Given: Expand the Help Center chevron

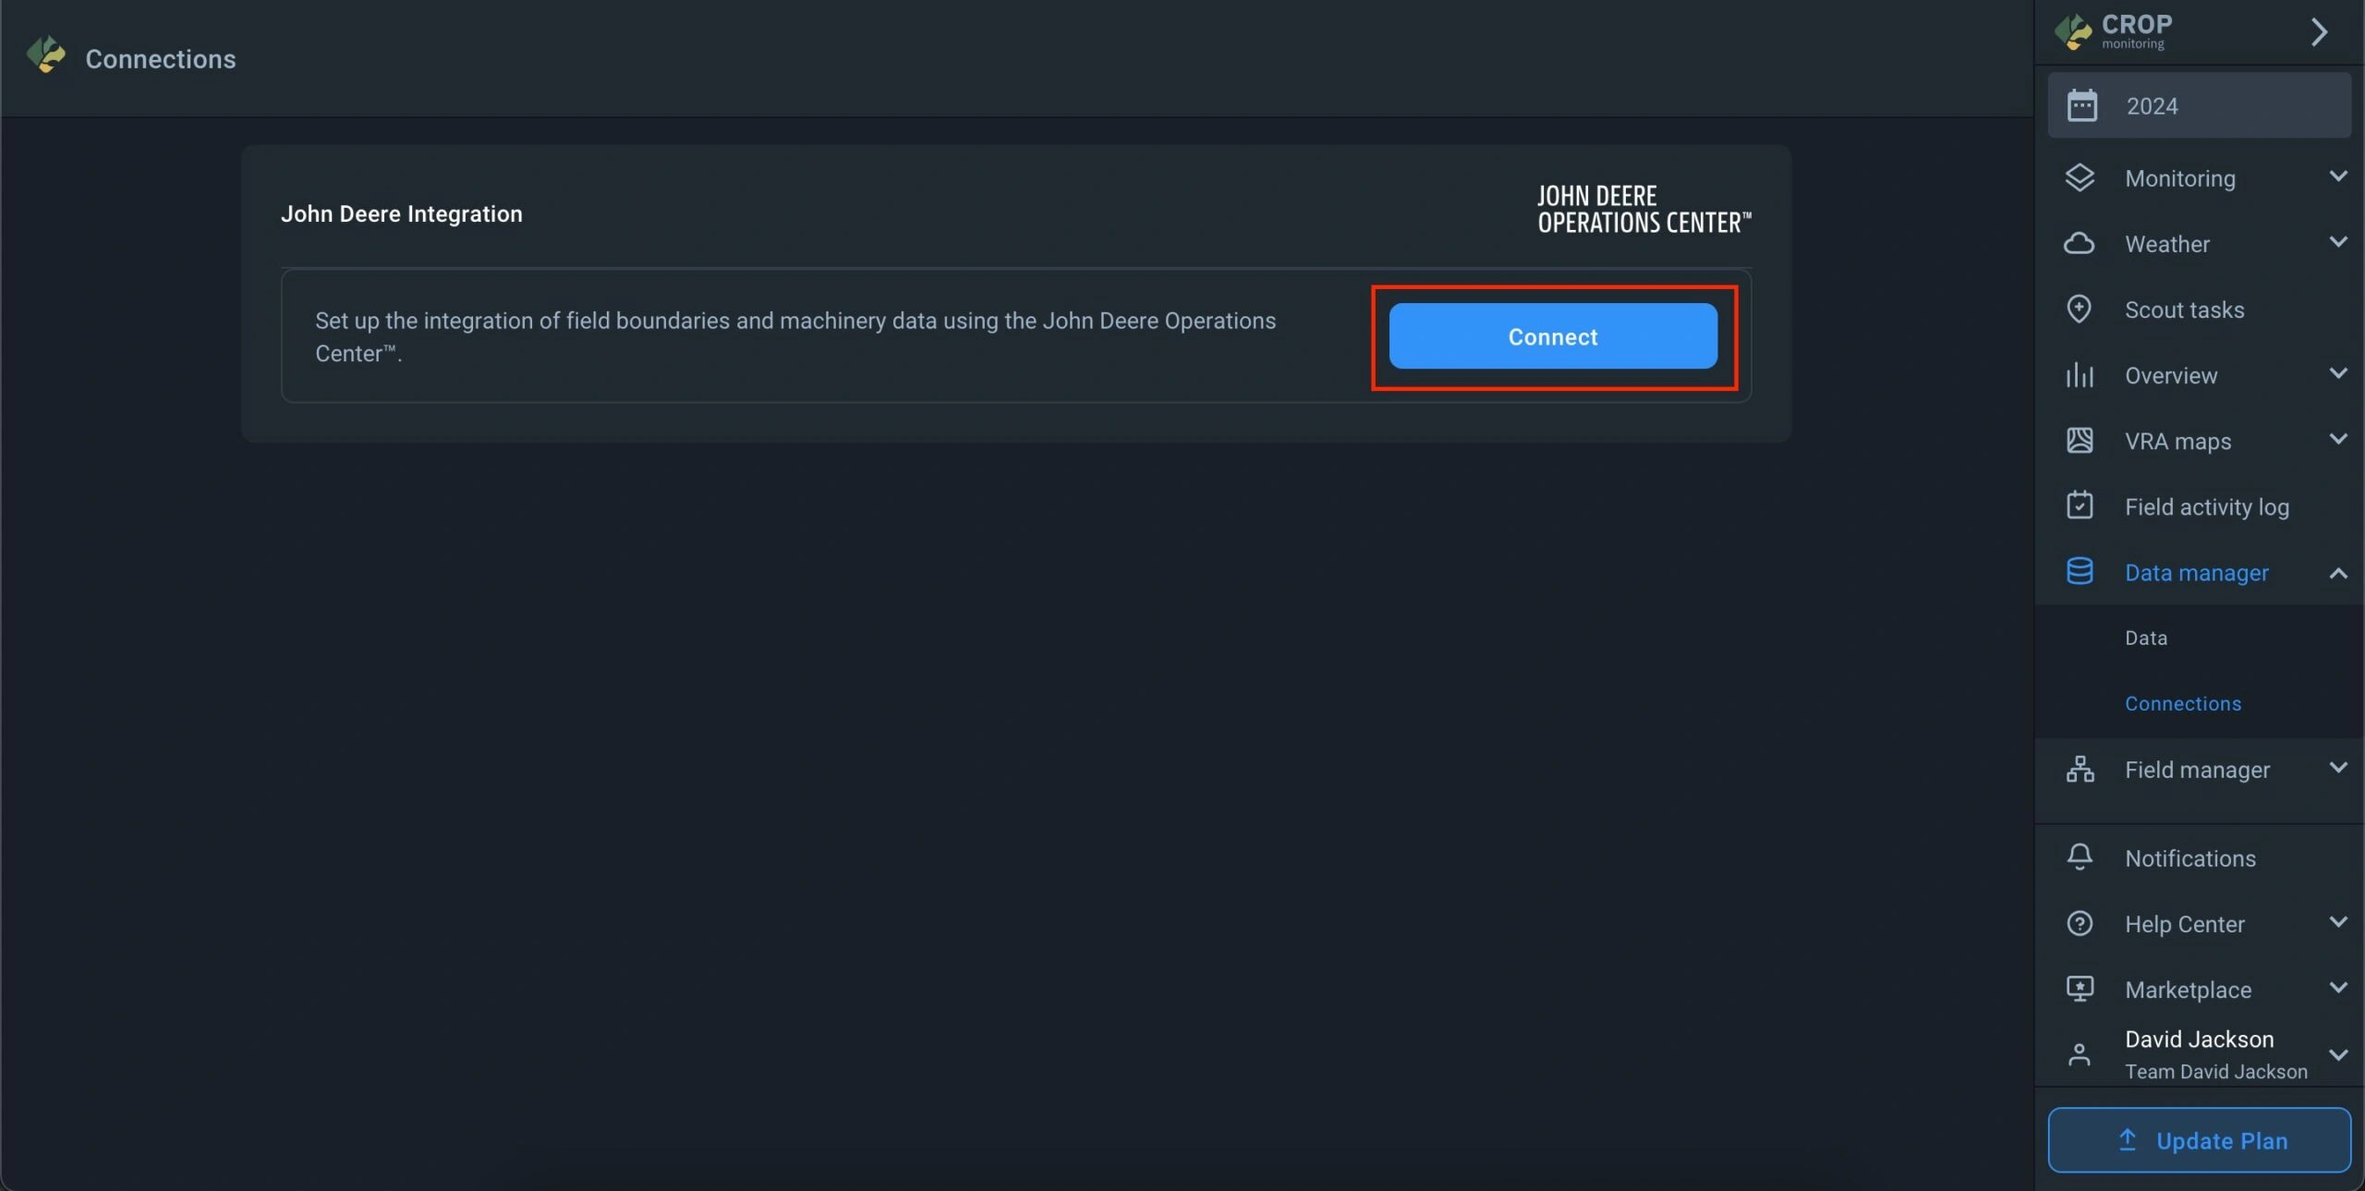Looking at the screenshot, I should [2338, 922].
